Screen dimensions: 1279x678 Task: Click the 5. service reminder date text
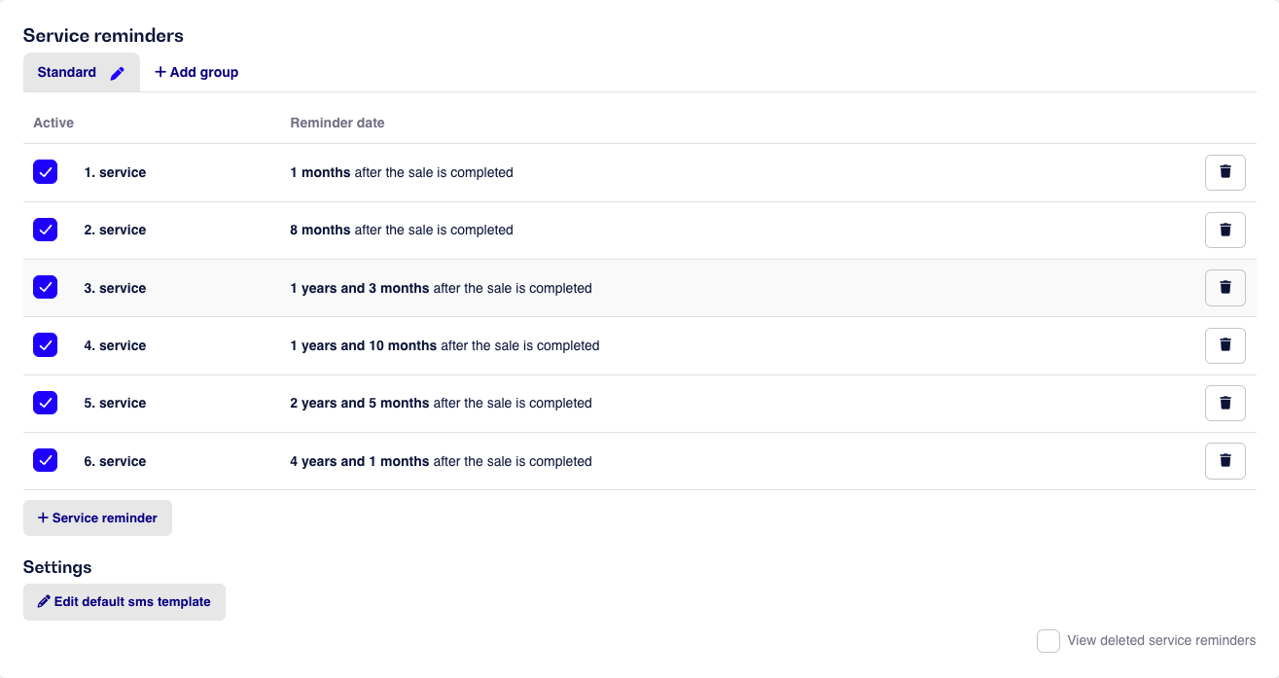coord(441,404)
